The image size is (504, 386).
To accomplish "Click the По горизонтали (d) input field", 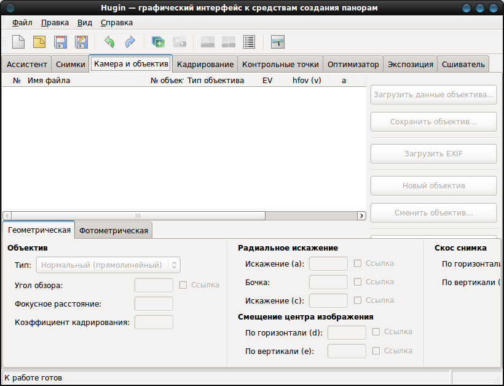I will [x=347, y=332].
